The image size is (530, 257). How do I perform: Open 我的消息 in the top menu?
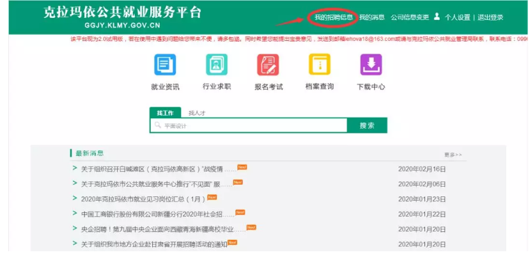(371, 17)
